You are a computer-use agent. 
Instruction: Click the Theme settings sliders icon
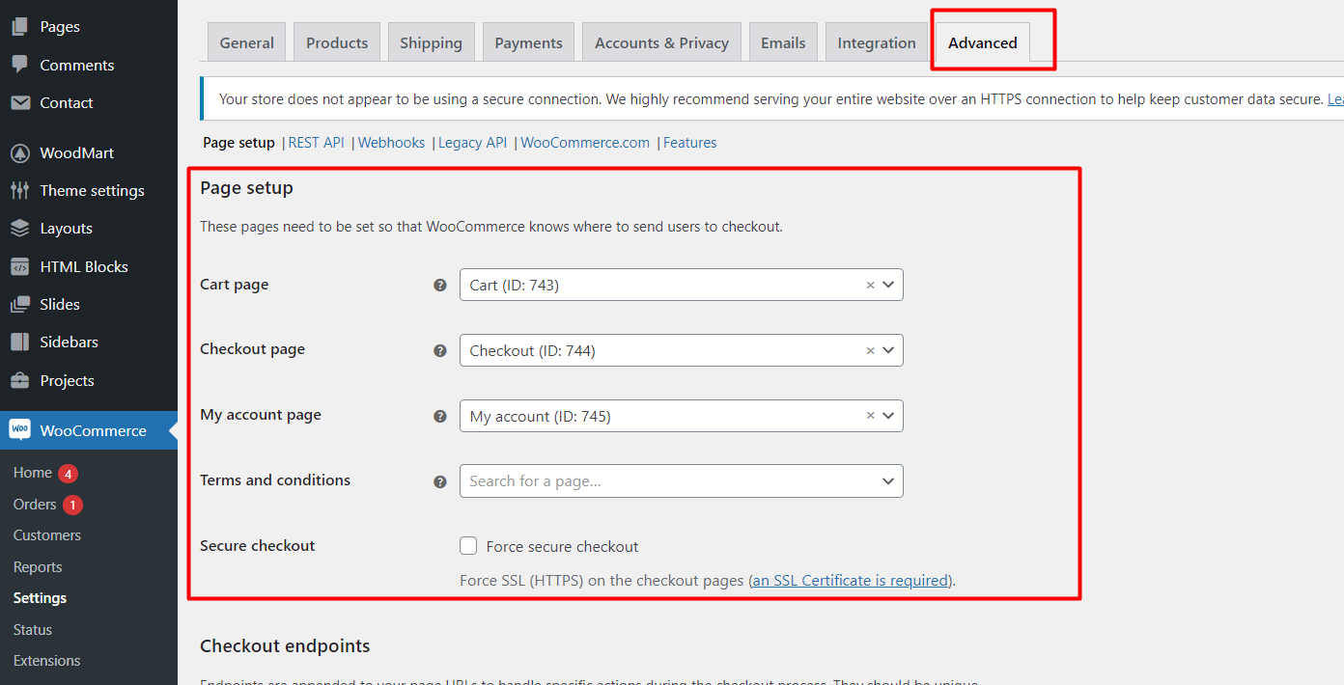(x=20, y=190)
